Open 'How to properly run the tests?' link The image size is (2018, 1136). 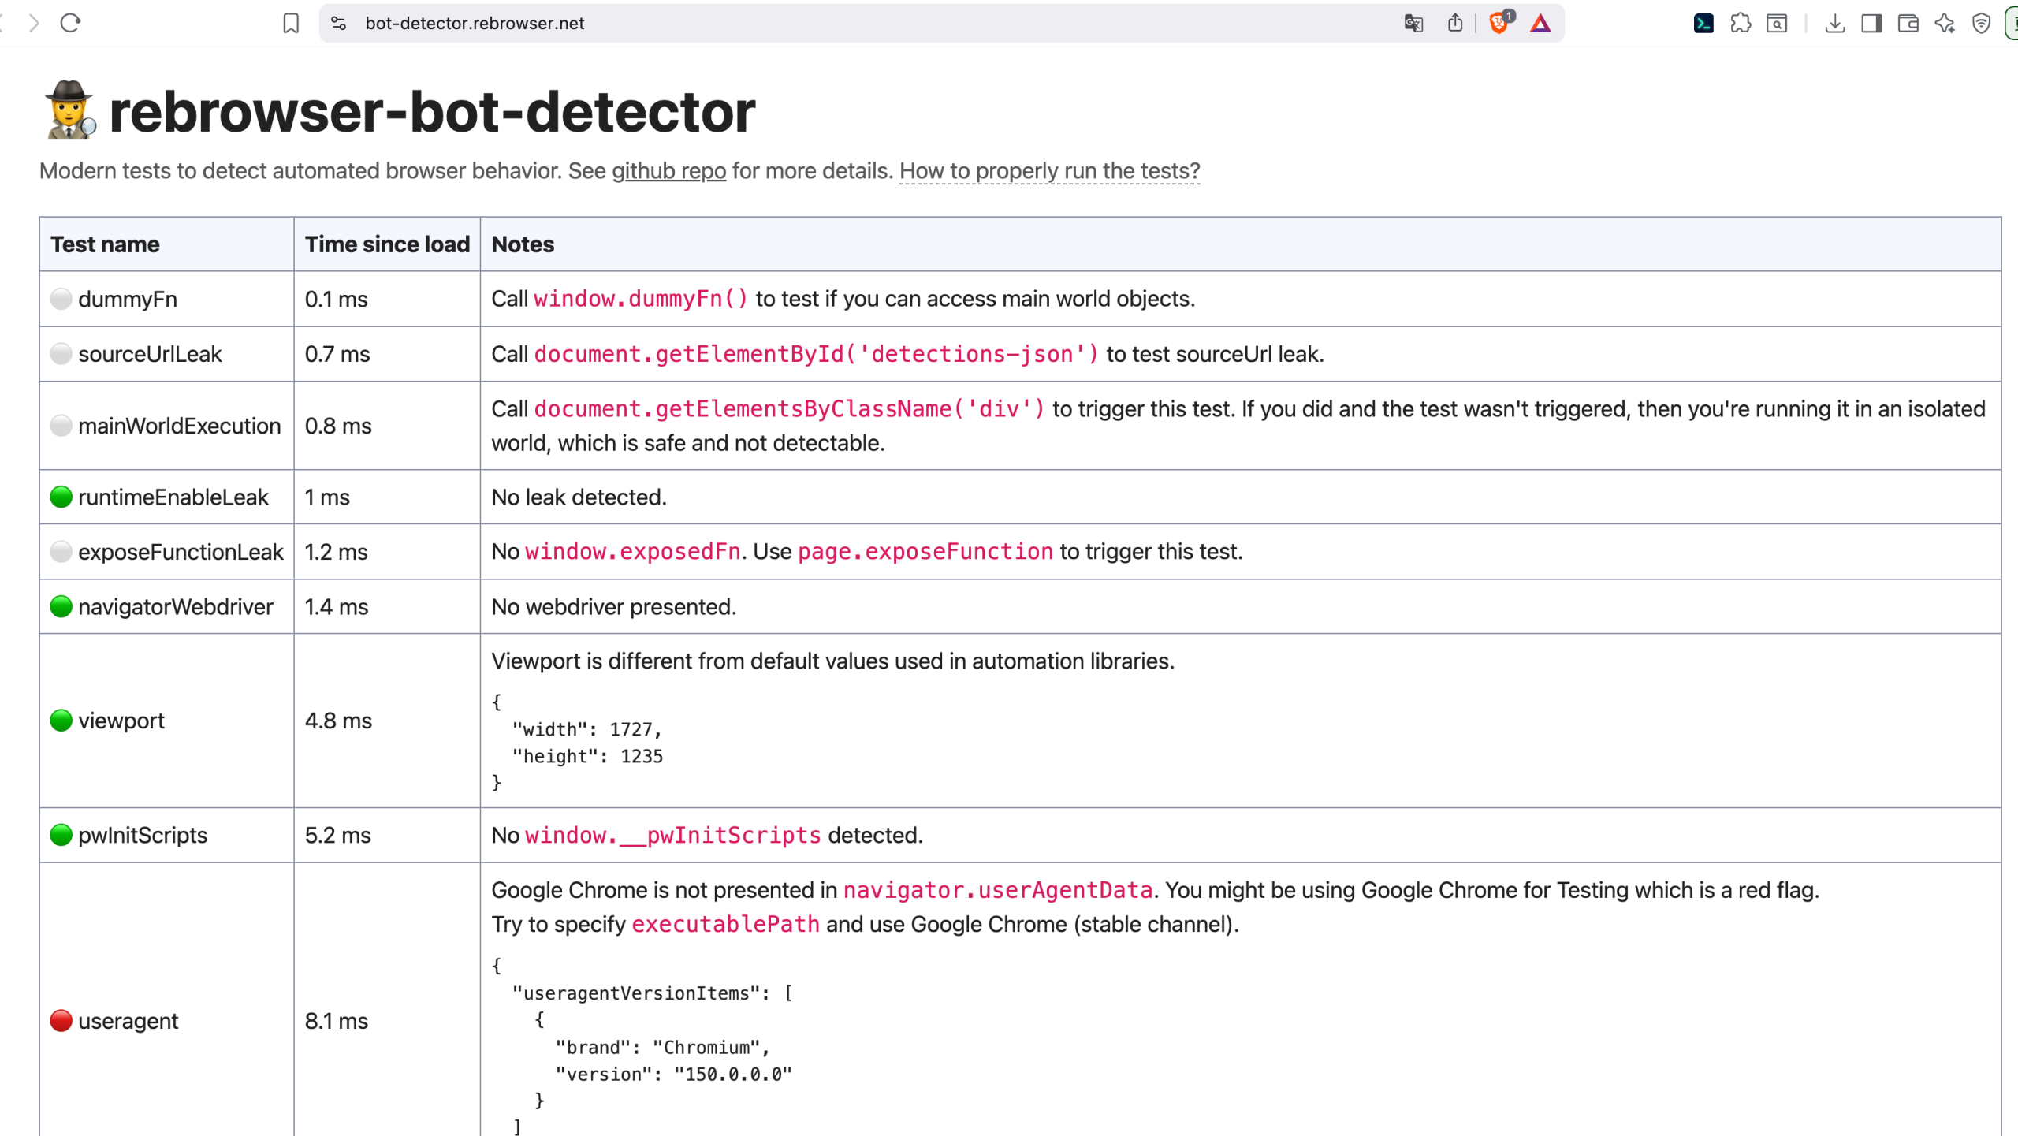coord(1049,171)
